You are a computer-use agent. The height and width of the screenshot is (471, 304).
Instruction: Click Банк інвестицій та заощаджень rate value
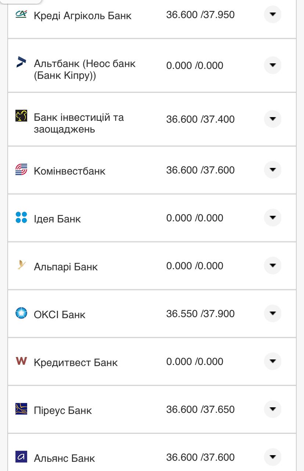(x=200, y=119)
